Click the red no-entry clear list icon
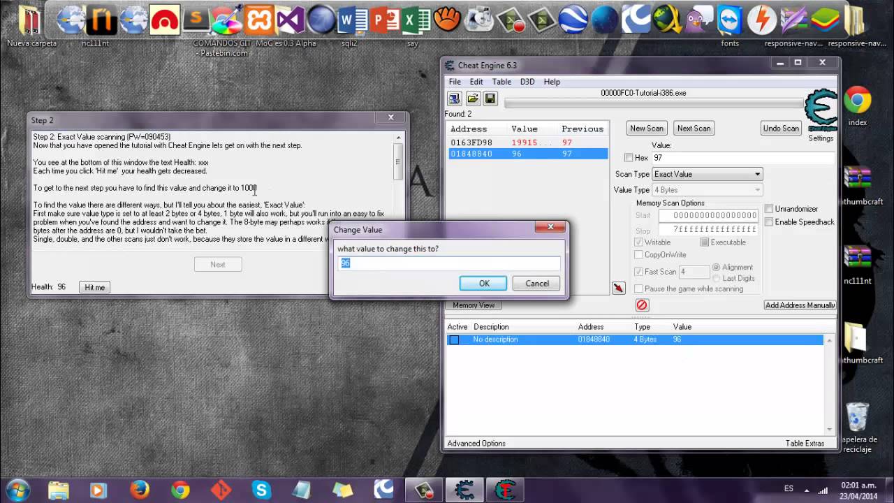Image resolution: width=894 pixels, height=503 pixels. (x=642, y=305)
